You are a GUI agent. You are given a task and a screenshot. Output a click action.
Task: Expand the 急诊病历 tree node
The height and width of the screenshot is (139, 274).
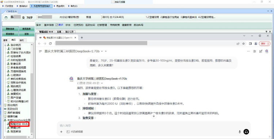(x=5, y=45)
